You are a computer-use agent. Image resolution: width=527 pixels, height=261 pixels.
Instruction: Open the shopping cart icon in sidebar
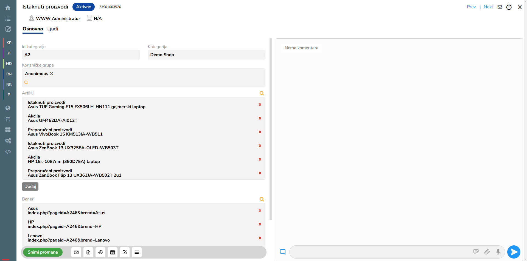coord(8,119)
